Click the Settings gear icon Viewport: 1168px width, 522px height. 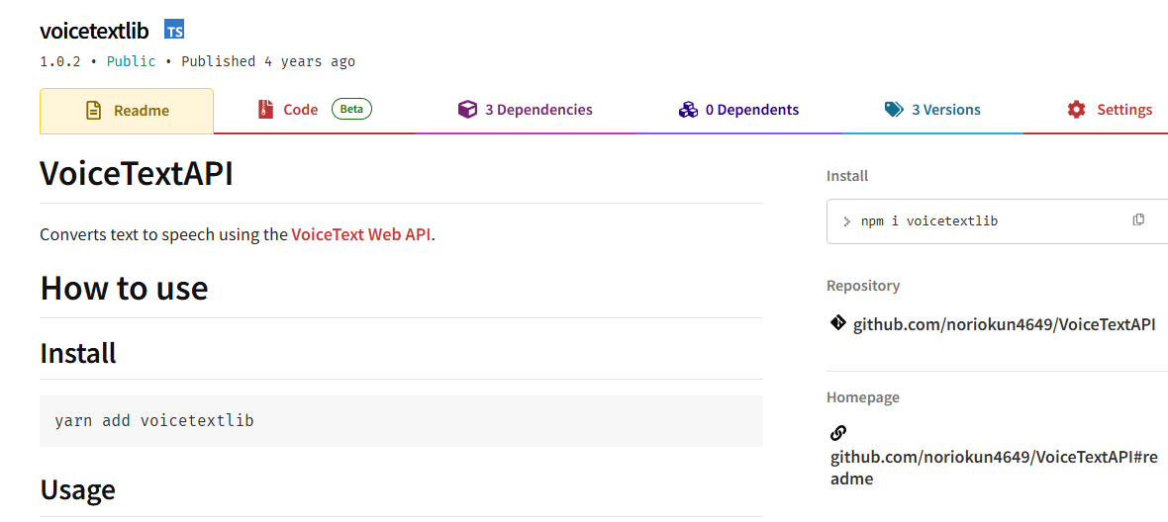(x=1077, y=110)
